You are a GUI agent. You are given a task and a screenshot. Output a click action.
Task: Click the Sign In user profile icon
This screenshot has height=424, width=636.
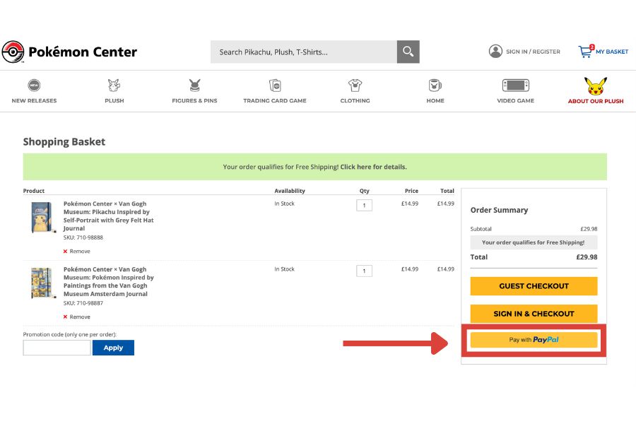tap(495, 52)
